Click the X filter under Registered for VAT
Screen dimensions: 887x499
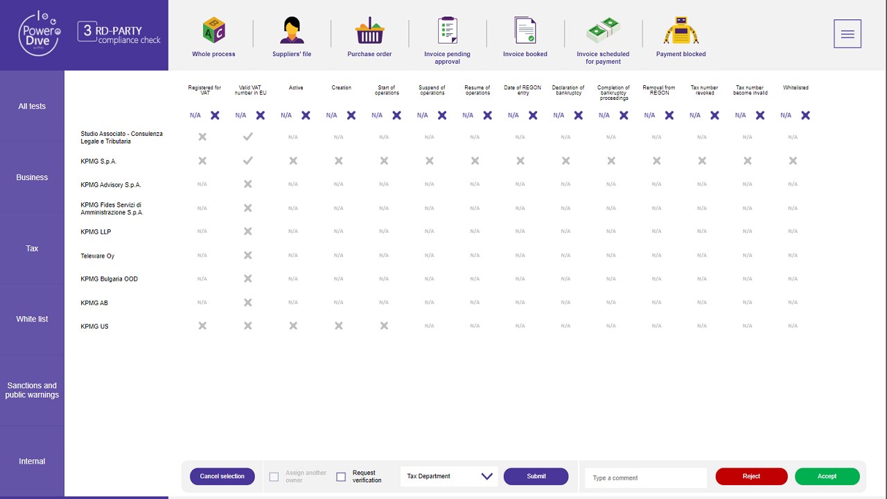coord(215,115)
